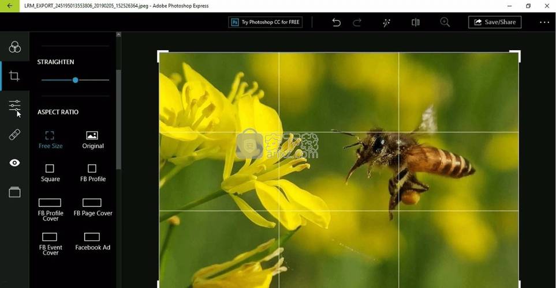
Task: Adjust the Straighten slider handle
Action: coord(75,80)
